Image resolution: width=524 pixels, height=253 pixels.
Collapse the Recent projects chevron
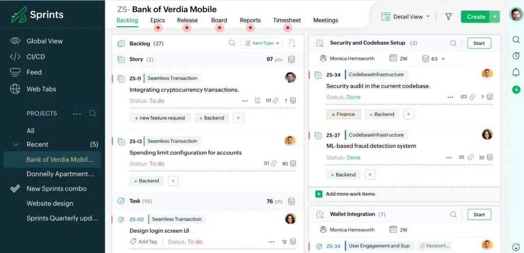coord(15,145)
